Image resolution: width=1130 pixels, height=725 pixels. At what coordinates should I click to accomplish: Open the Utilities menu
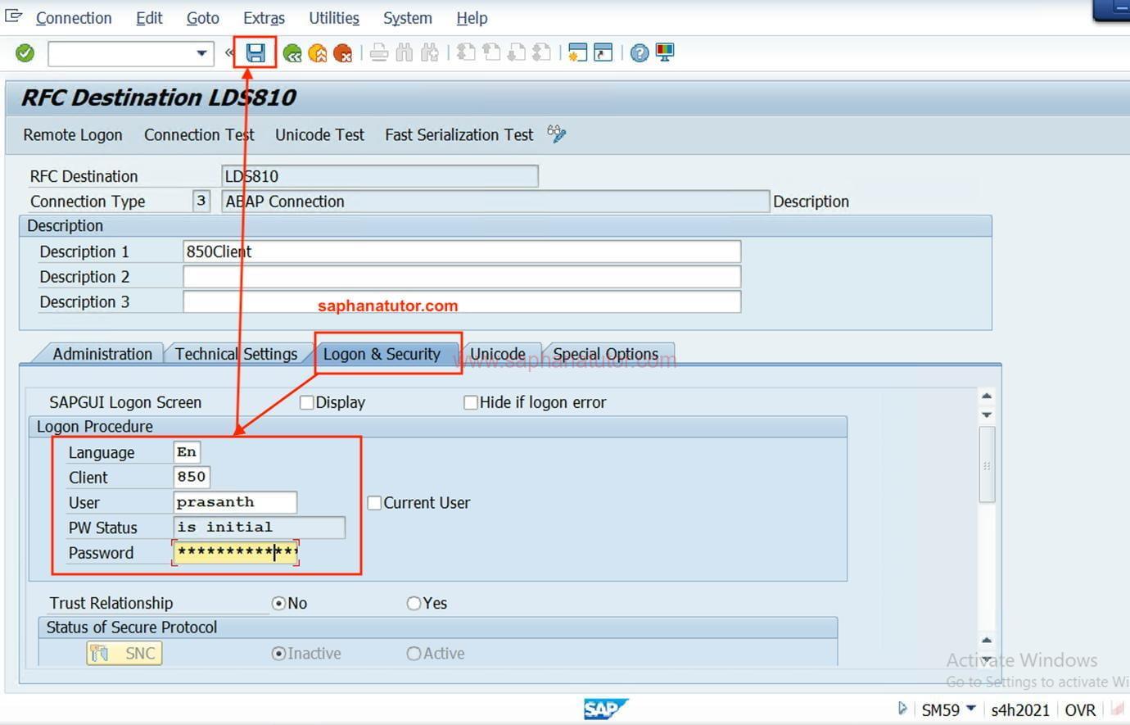coord(334,17)
